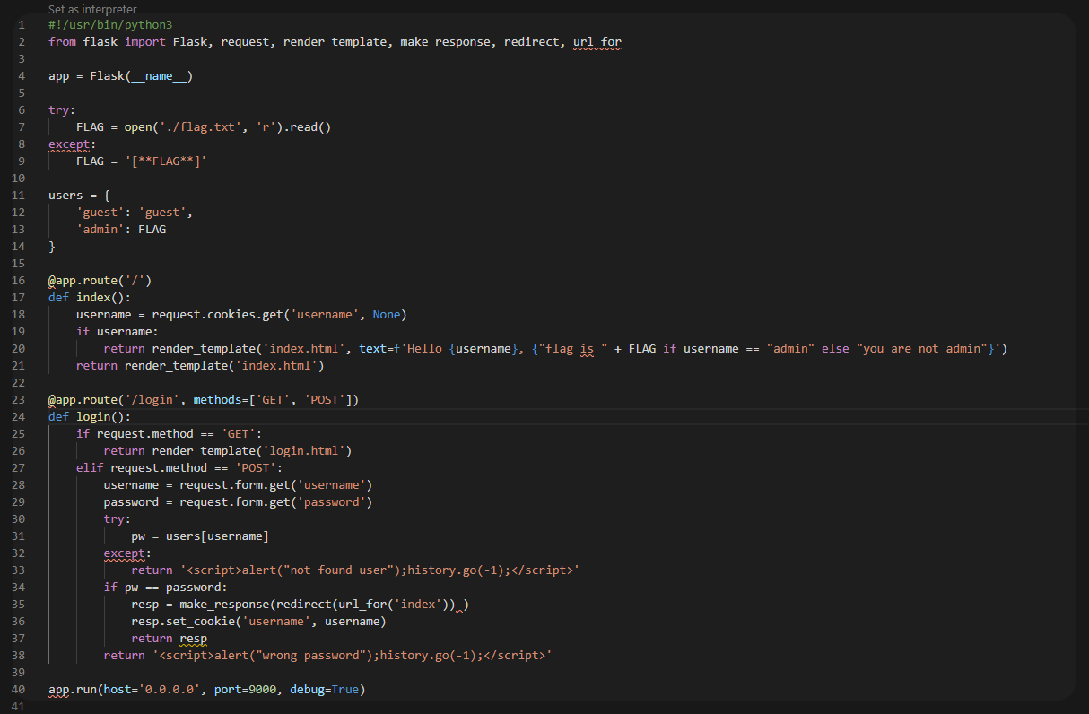This screenshot has width=1089, height=714.
Task: Click 'url_for' in the import line
Action: tap(597, 42)
